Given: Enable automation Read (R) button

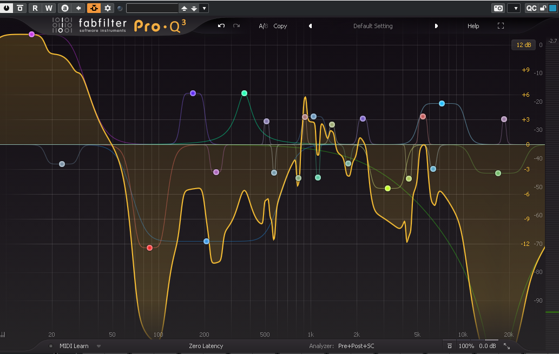Looking at the screenshot, I should (x=35, y=8).
